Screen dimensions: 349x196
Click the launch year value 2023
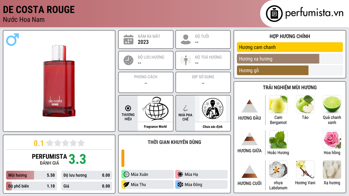pos(143,42)
